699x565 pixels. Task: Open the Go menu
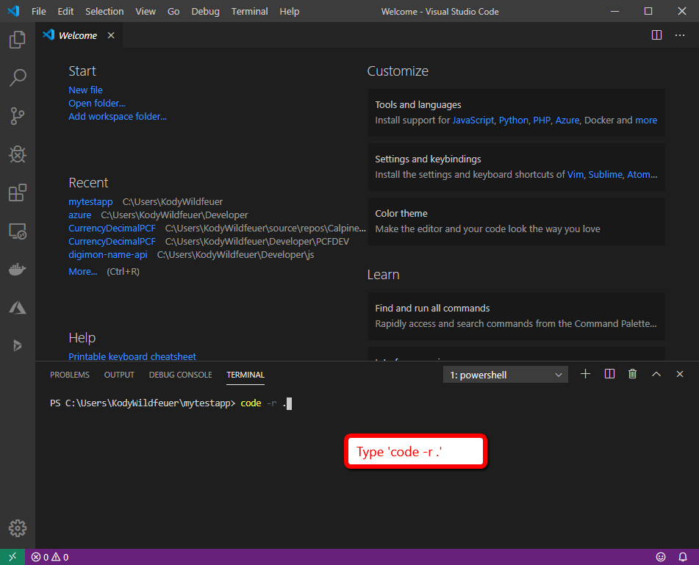coord(173,11)
